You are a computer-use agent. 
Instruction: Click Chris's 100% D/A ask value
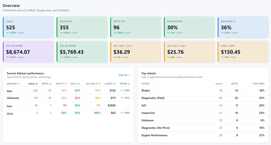tap(97, 113)
